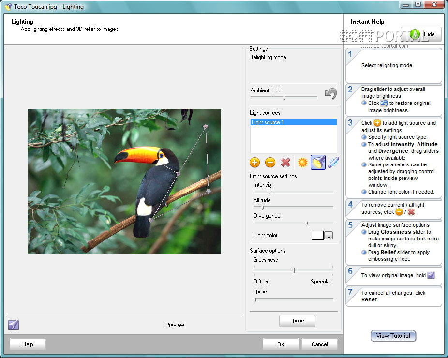Click right light control point on branch

pos(209,191)
